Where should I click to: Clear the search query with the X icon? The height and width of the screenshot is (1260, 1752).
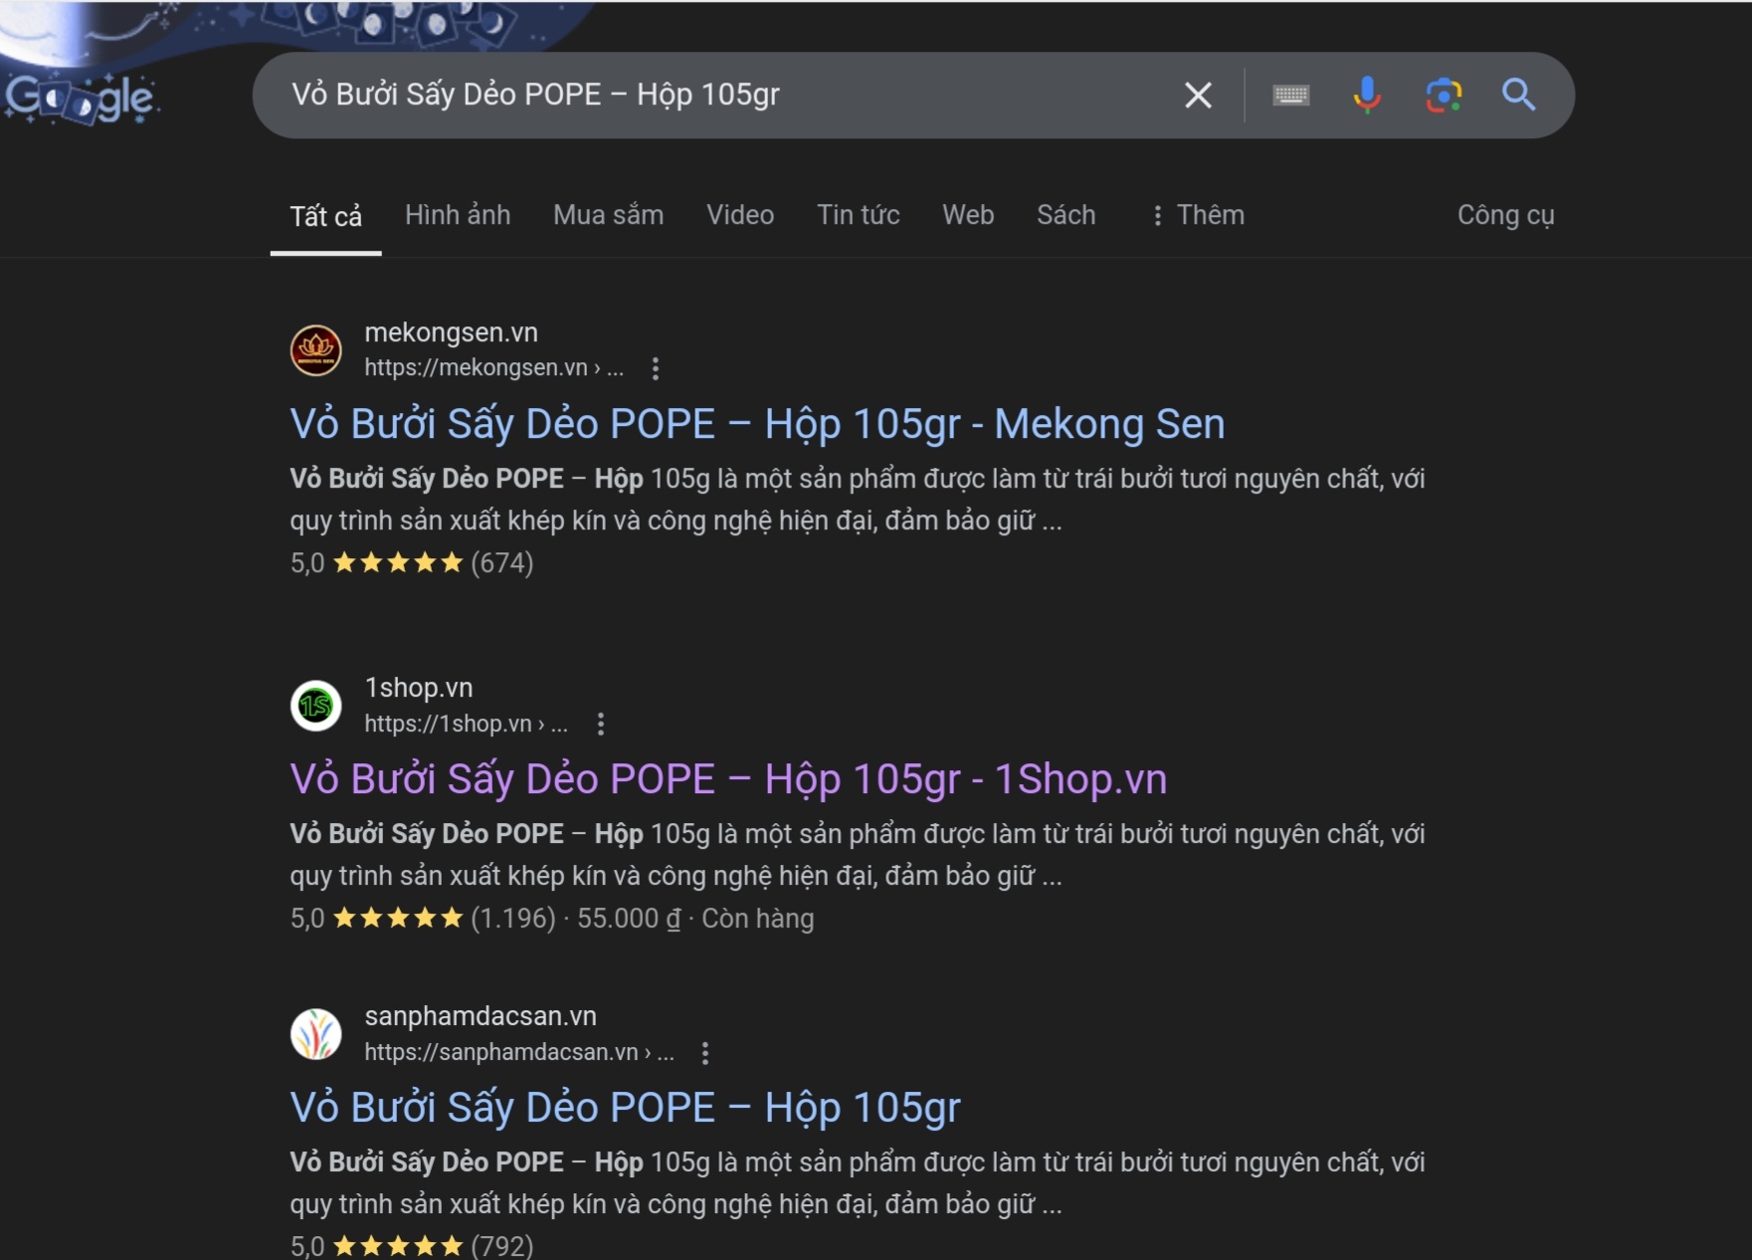(x=1198, y=95)
